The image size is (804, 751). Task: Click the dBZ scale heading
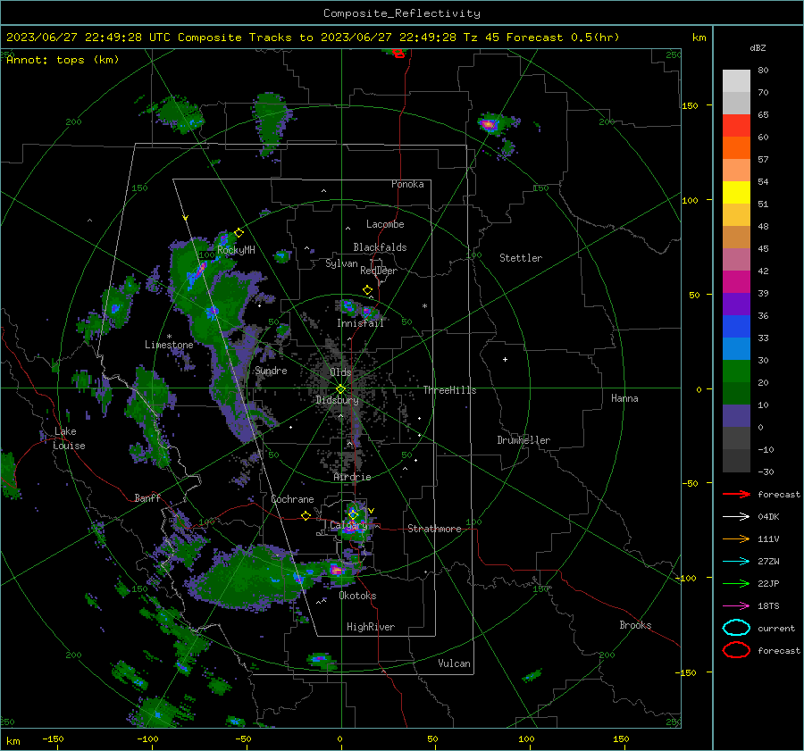coord(758,47)
